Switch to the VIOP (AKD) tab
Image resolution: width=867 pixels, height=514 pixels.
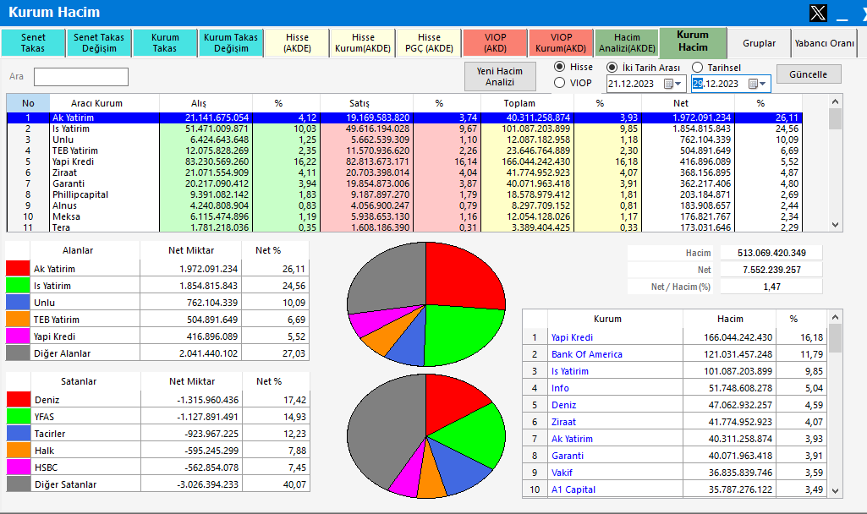tap(495, 43)
